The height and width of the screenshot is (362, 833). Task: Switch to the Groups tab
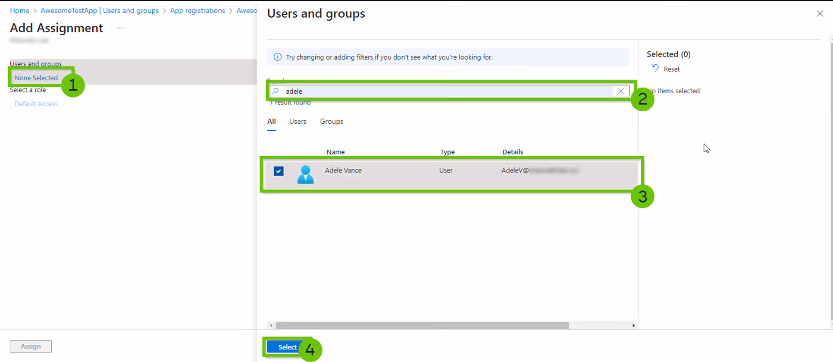click(332, 121)
